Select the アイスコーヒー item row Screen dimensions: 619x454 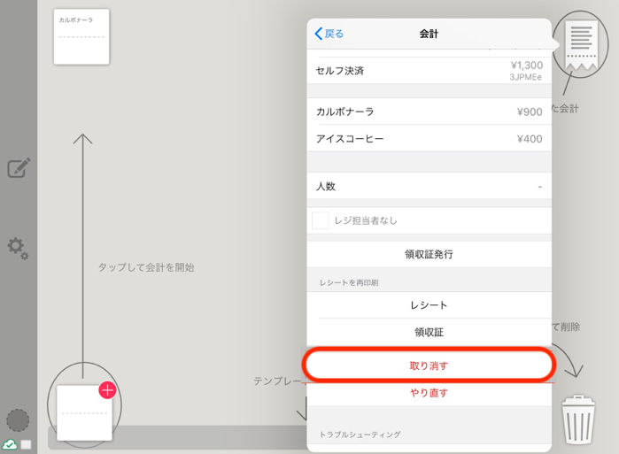[x=429, y=138]
